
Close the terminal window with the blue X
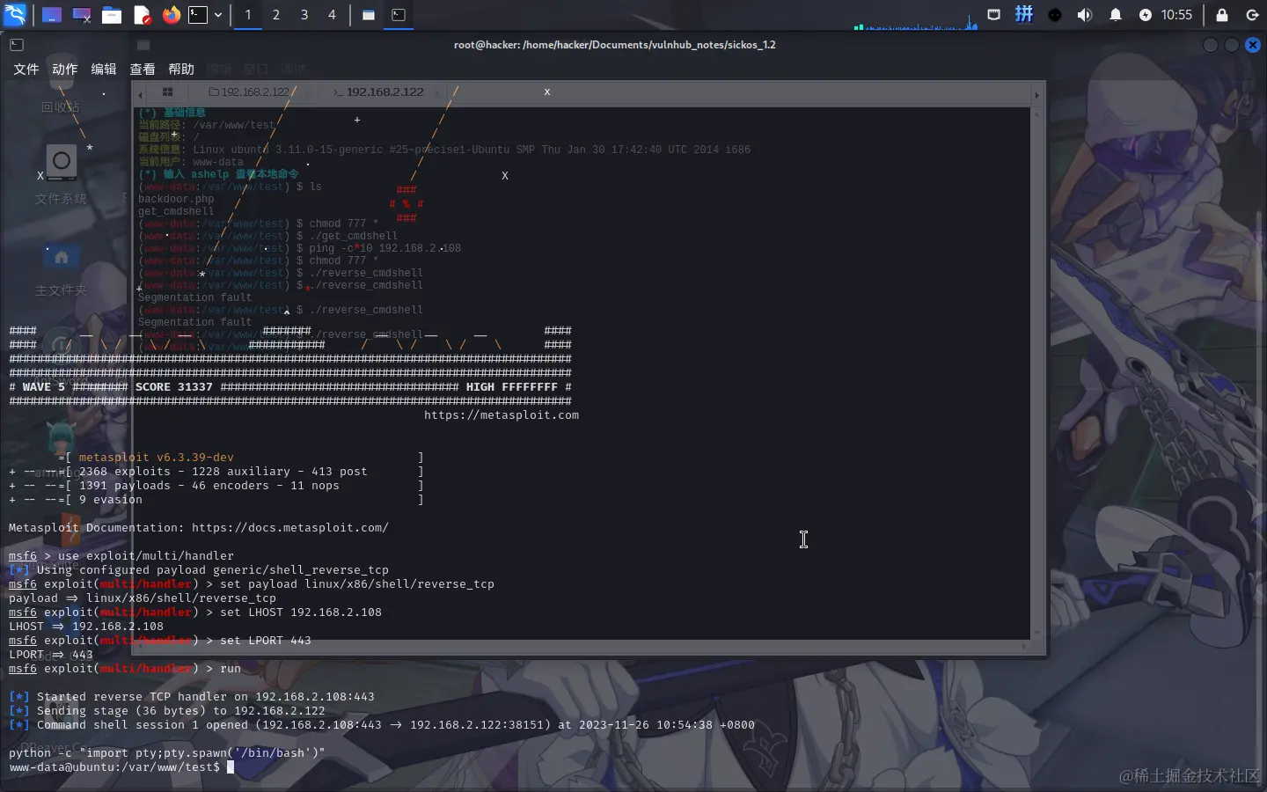click(x=1253, y=45)
